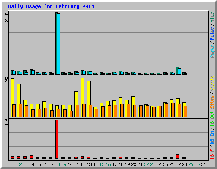The height and width of the screenshot is (169, 217).
Task: Click day 14 on the x-axis
Action: point(95,164)
